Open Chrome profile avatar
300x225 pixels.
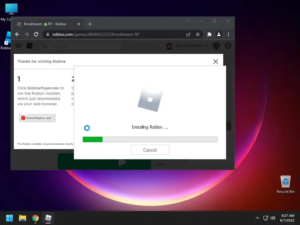(219, 35)
